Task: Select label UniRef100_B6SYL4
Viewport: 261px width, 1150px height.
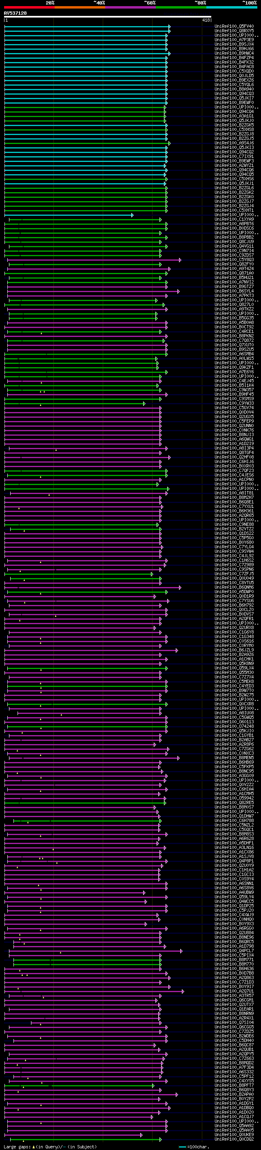Action: tap(234, 291)
